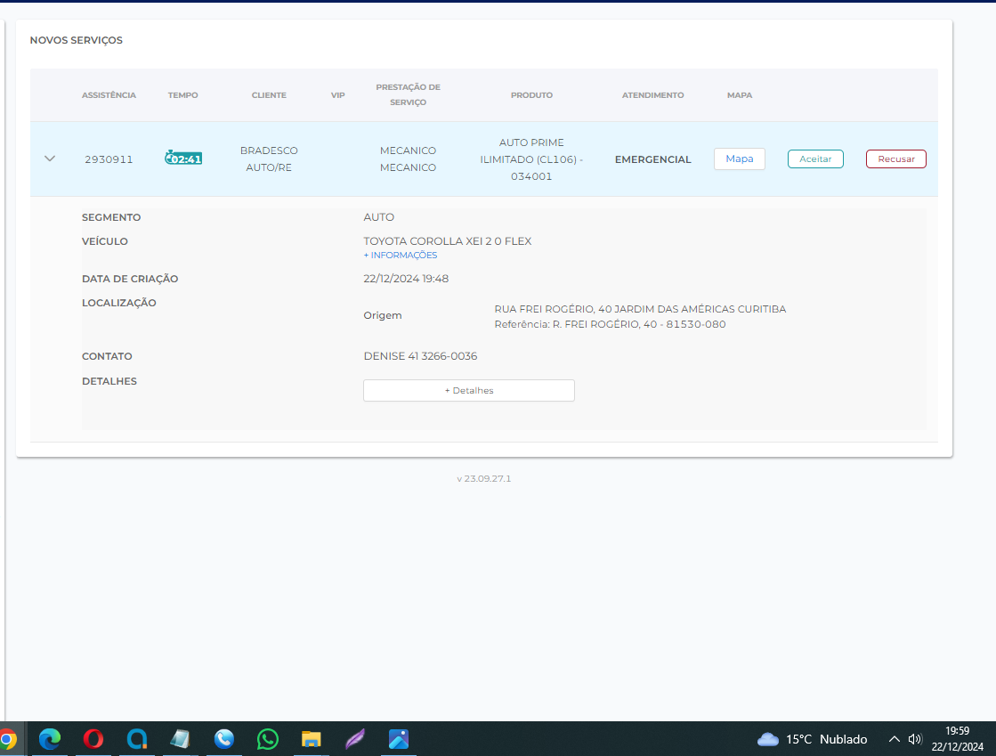Open Microsoft Edge from the taskbar
Screen dimensions: 996x756
pyautogui.click(x=50, y=739)
